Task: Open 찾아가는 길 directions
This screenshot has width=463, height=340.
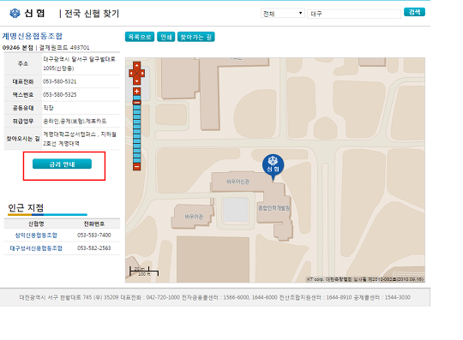Action: coord(196,37)
